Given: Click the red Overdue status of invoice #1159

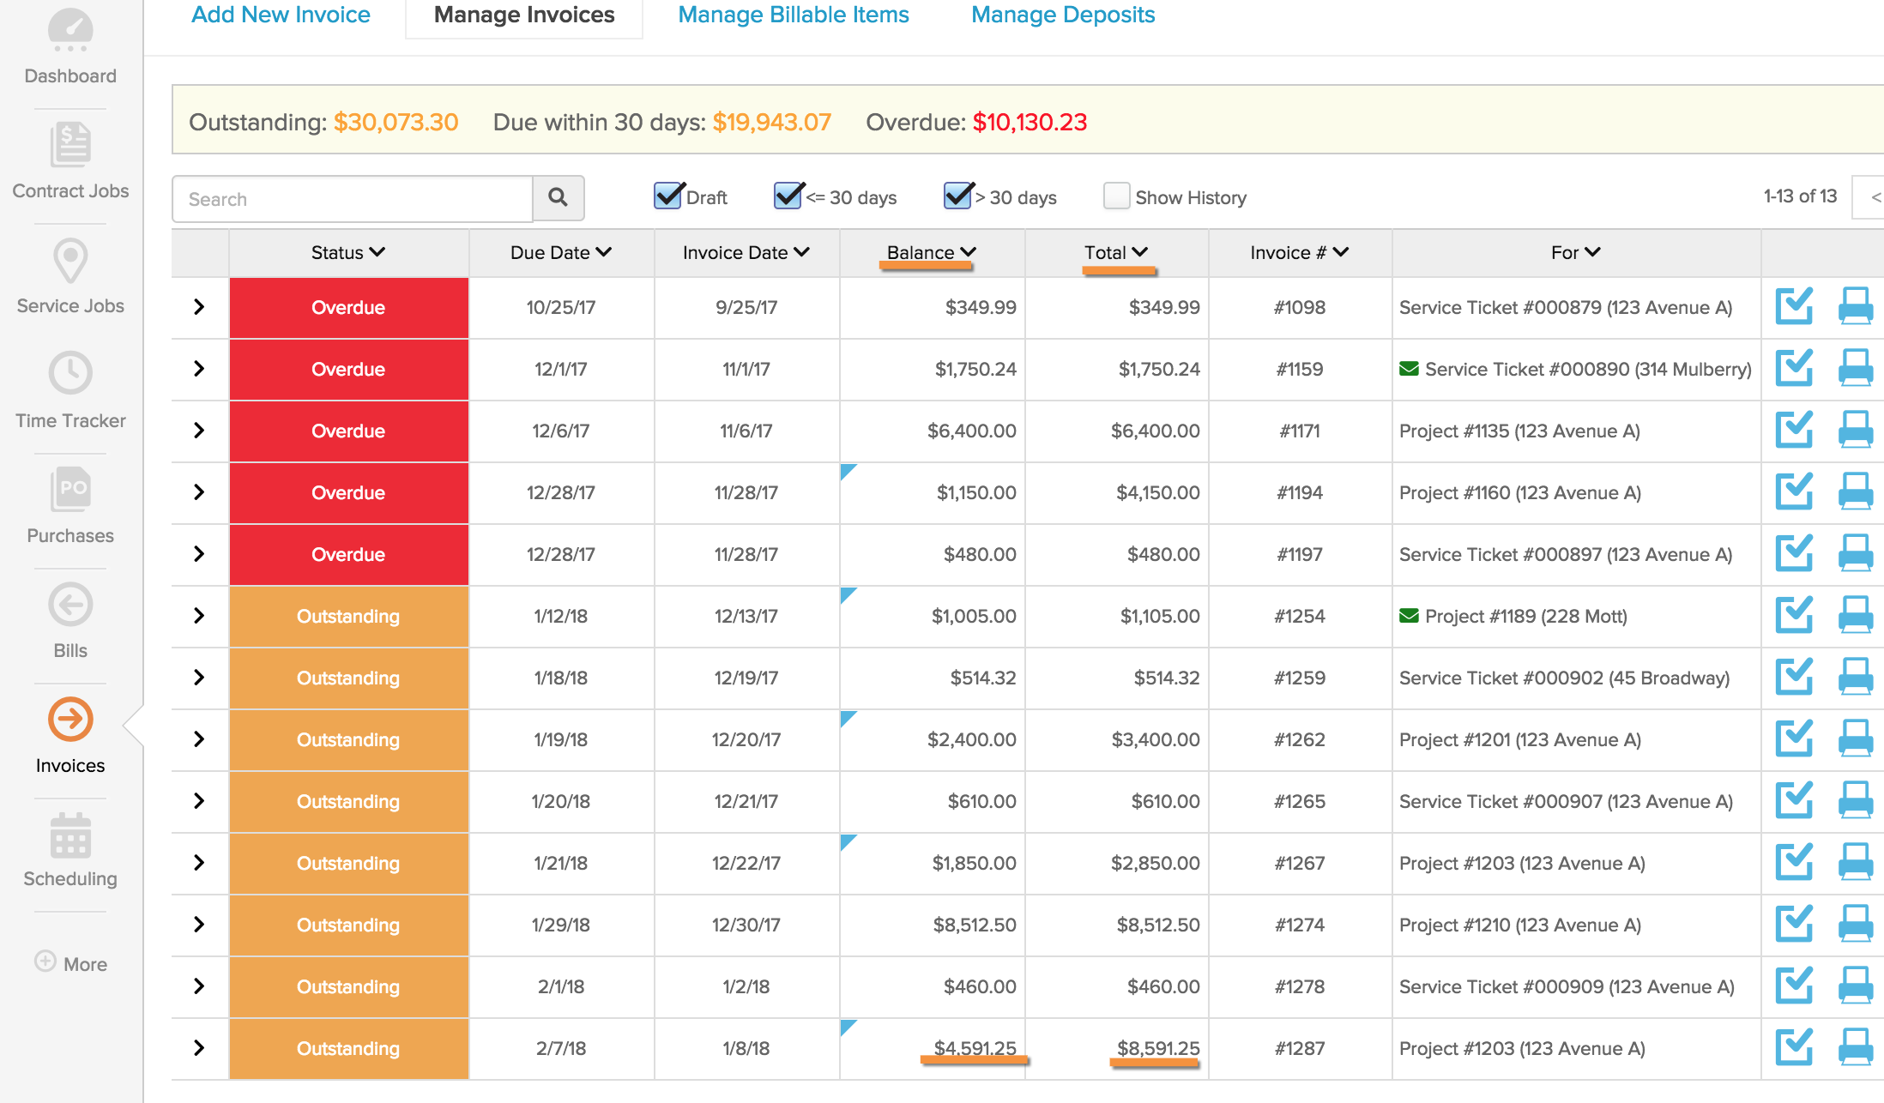Looking at the screenshot, I should point(348,369).
